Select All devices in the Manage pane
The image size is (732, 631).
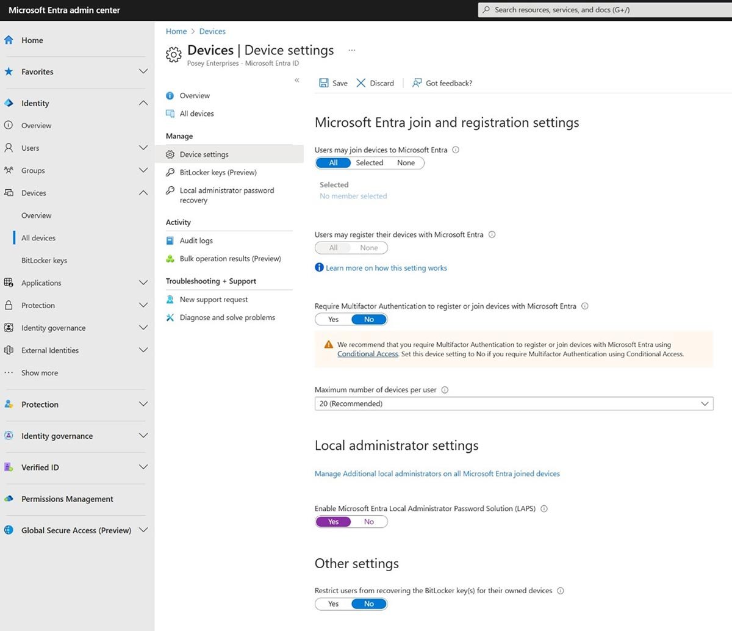pyautogui.click(x=196, y=114)
